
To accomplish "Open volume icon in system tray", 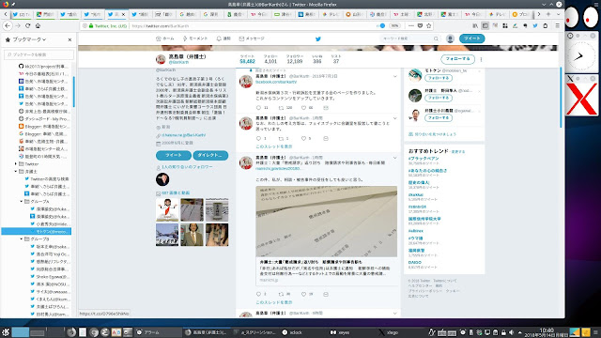I will 511,332.
